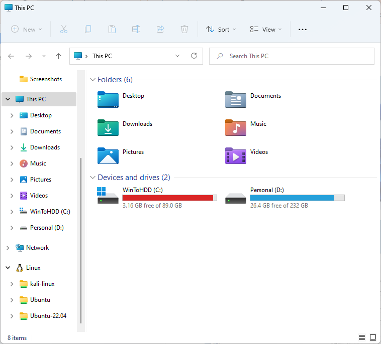Click 'This PC' breadcrumb in address bar
This screenshot has width=381, height=344.
102,56
